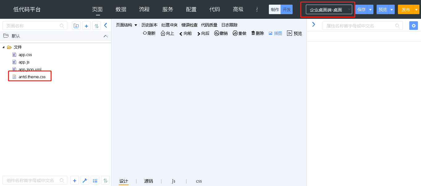The width and height of the screenshot is (421, 186).
Task: Click the line-spacing list icon at bottom left
Action: point(95,181)
